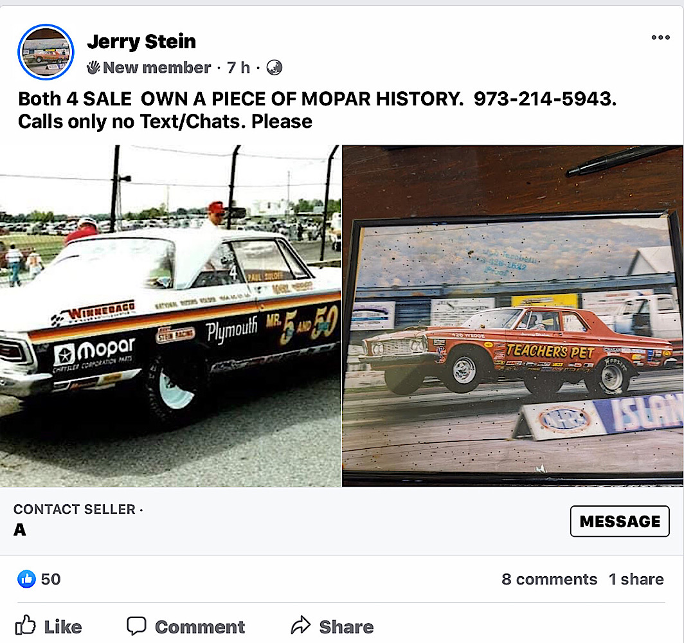Click the Share arrow icon
684x643 pixels.
[301, 626]
